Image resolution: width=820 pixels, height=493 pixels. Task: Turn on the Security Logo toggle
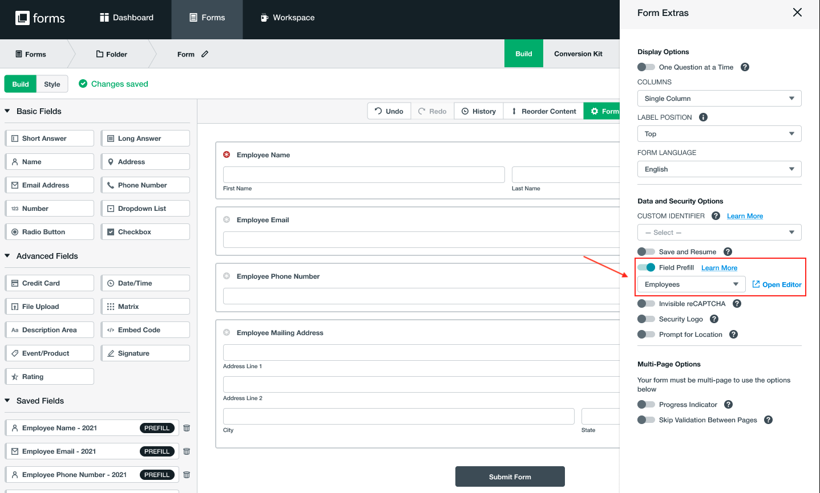(647, 319)
